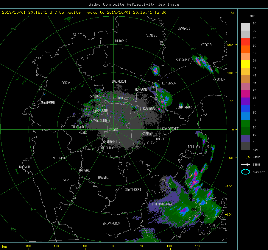
Task: Click the SHIRAHATTI city label
Action: tap(112, 141)
